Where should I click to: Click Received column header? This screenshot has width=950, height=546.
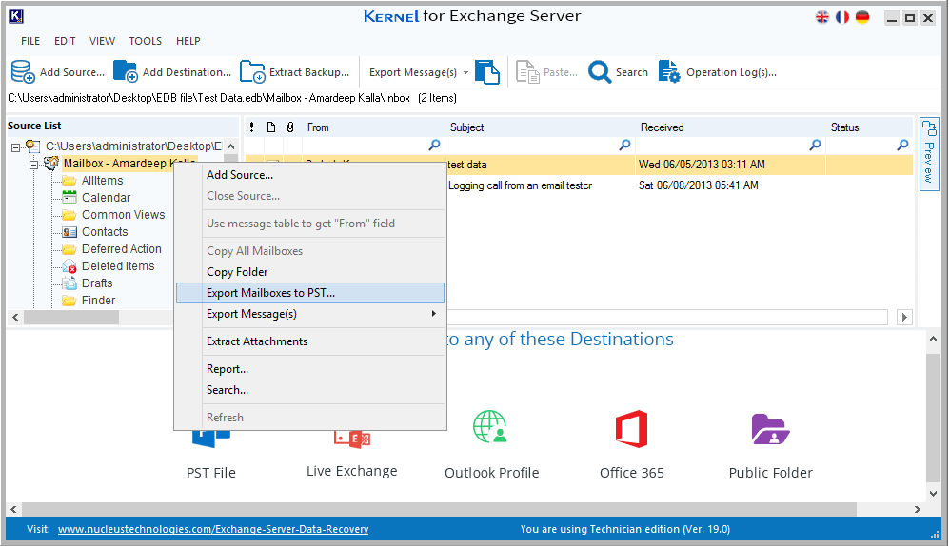click(662, 127)
